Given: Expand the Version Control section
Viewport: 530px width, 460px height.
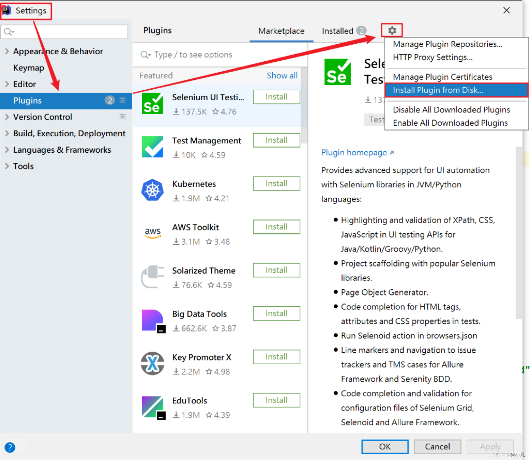Looking at the screenshot, I should pos(7,117).
